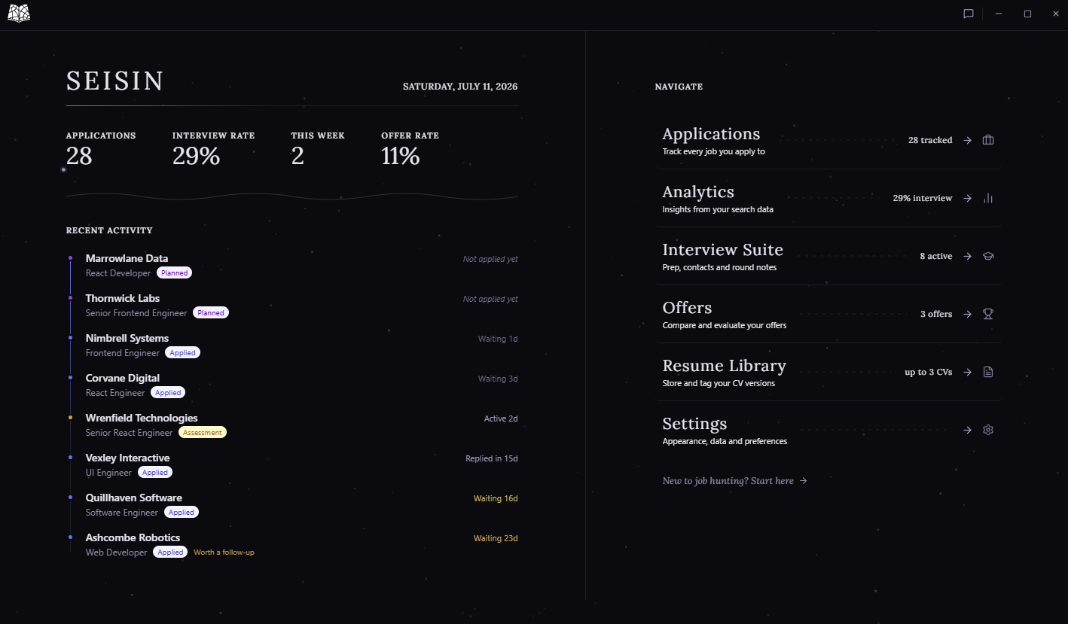1068x624 pixels.
Task: Click the Active 2d status text
Action: pos(501,419)
